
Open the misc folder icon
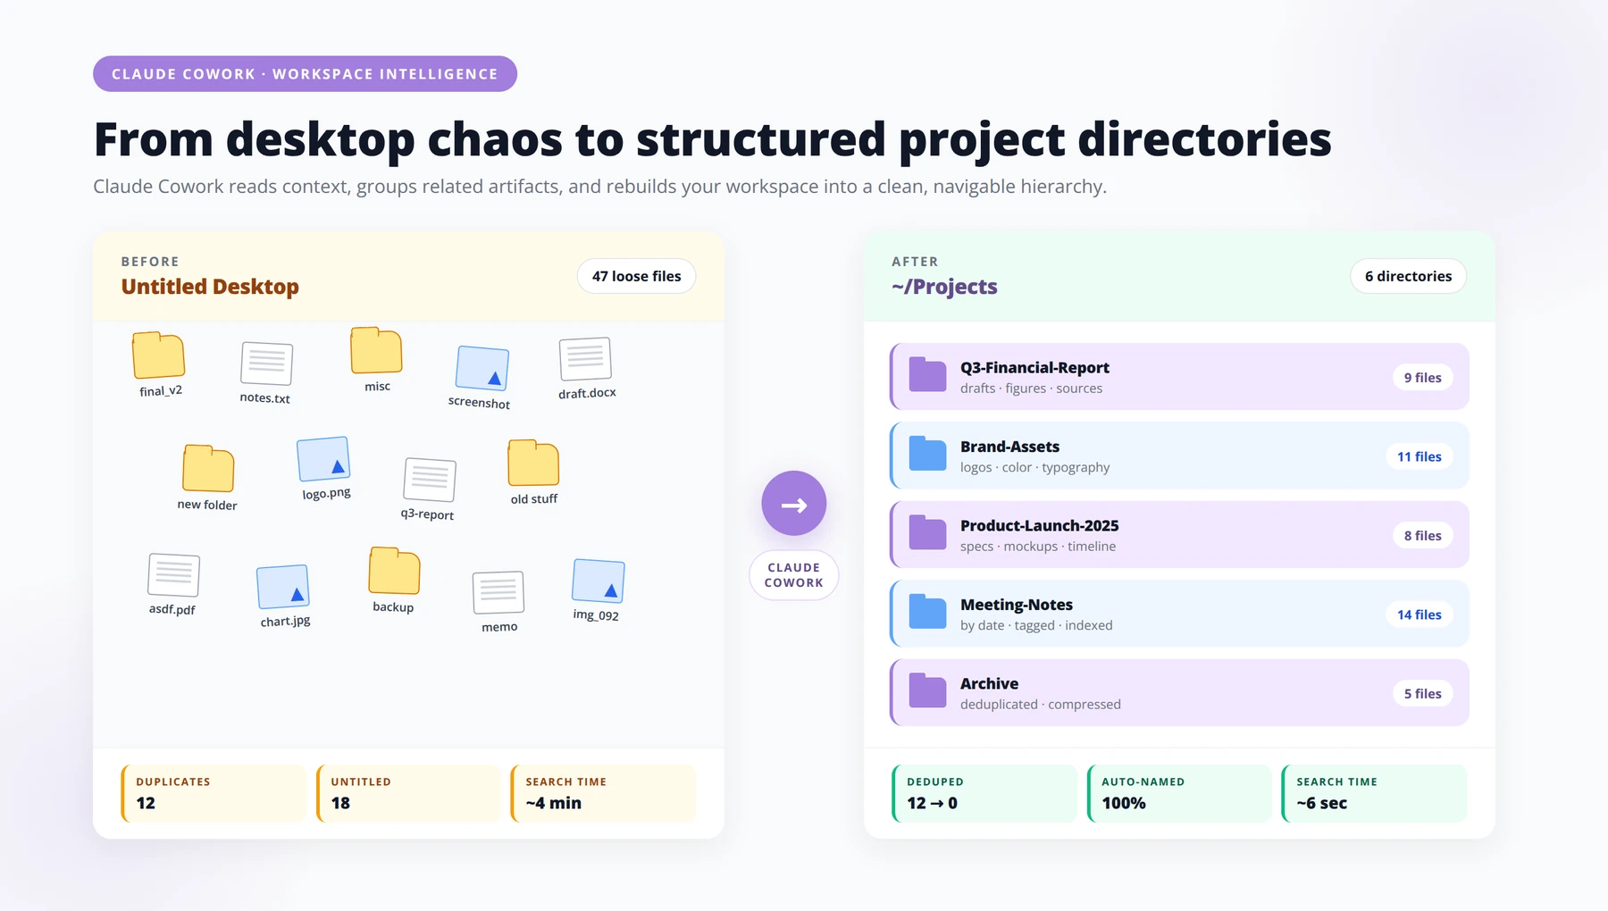pos(376,350)
